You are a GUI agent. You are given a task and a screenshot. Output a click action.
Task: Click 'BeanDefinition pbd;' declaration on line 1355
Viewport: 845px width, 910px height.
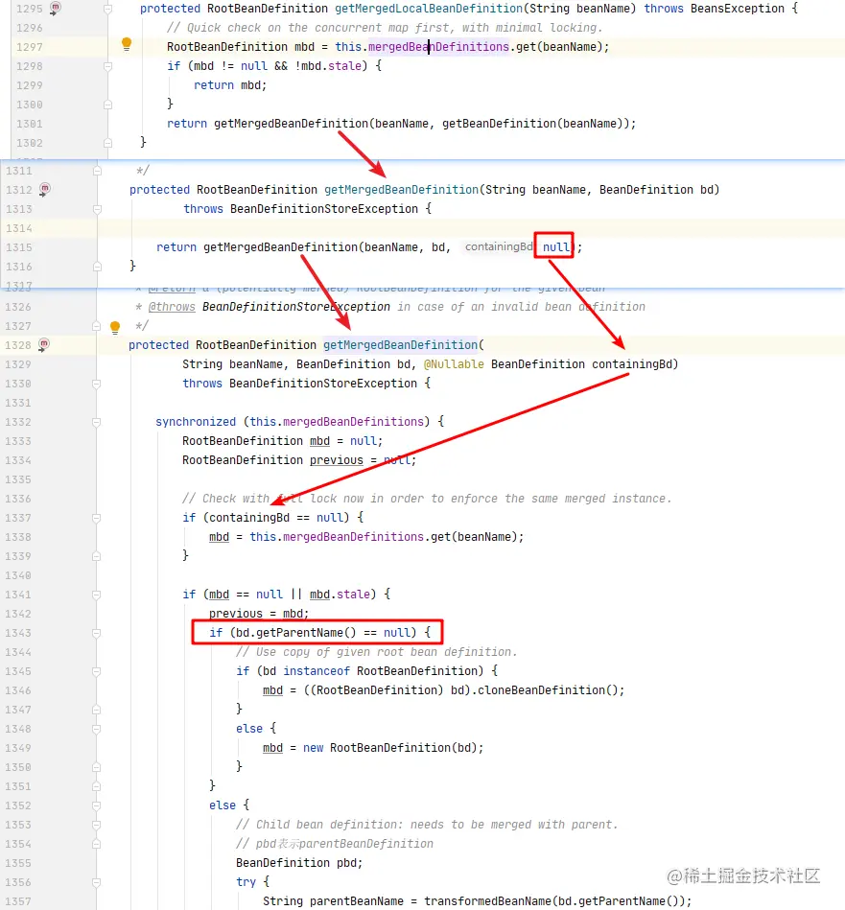pos(299,863)
